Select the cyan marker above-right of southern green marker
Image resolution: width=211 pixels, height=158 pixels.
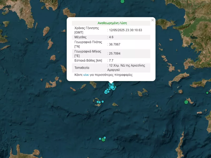tap(105, 138)
